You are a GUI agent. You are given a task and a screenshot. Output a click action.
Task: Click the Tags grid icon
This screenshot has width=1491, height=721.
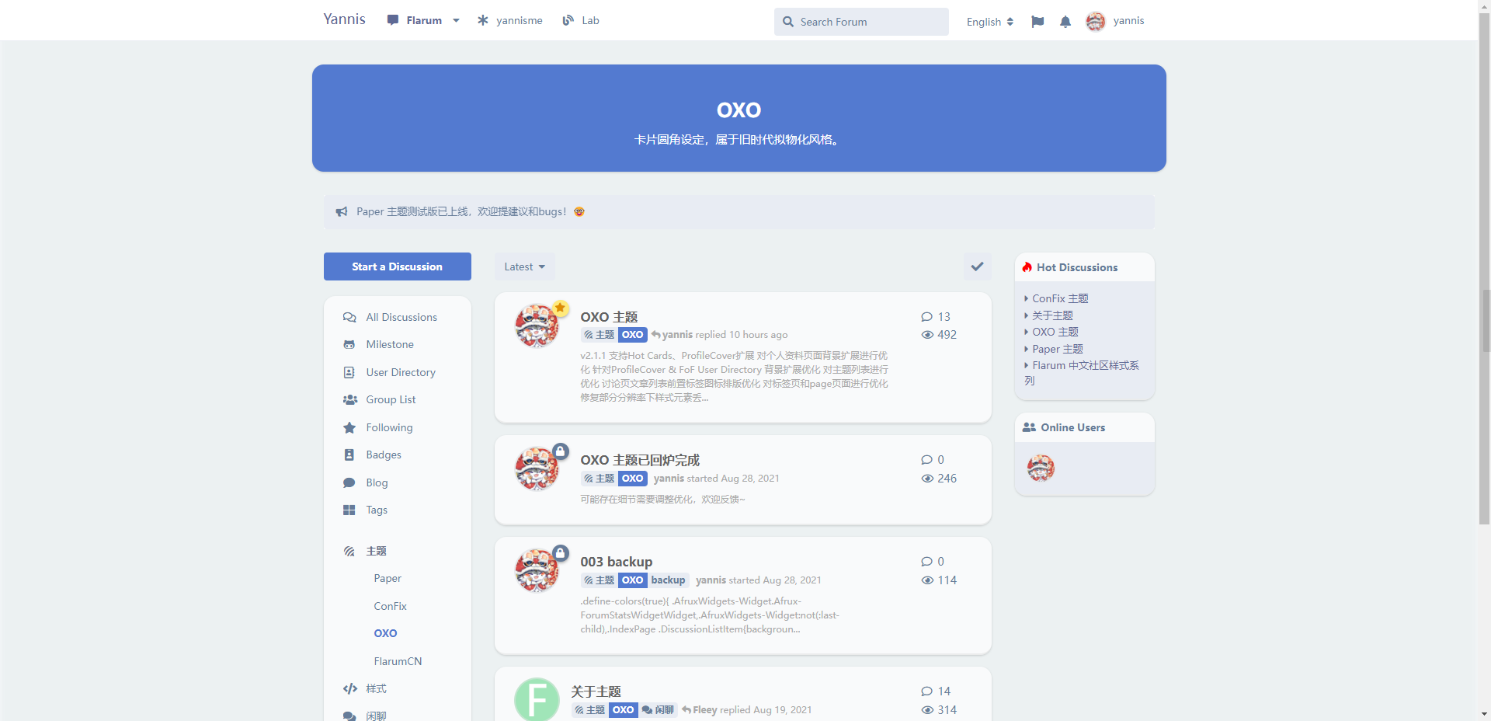[x=349, y=510]
